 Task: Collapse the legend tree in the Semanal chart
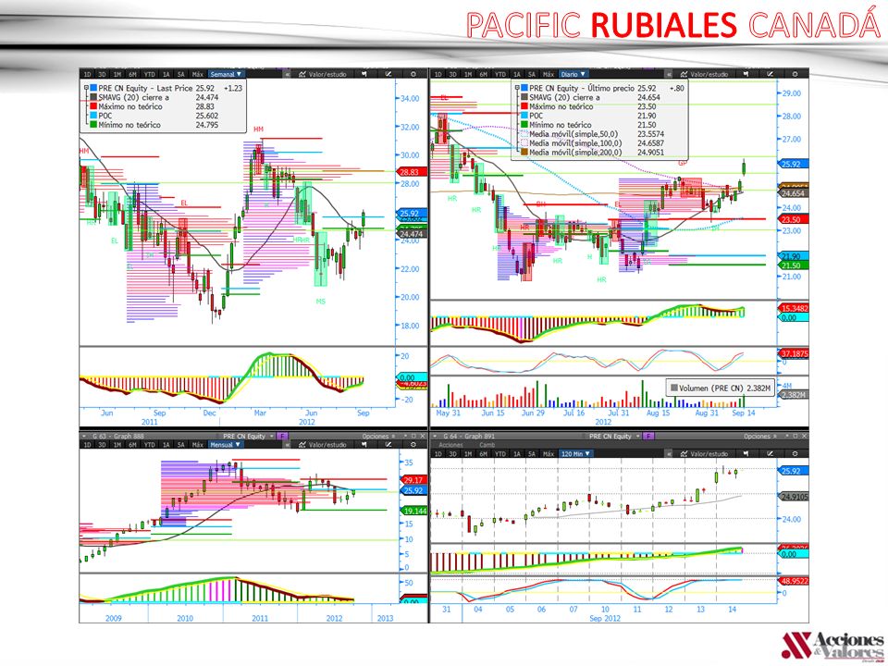[87, 89]
